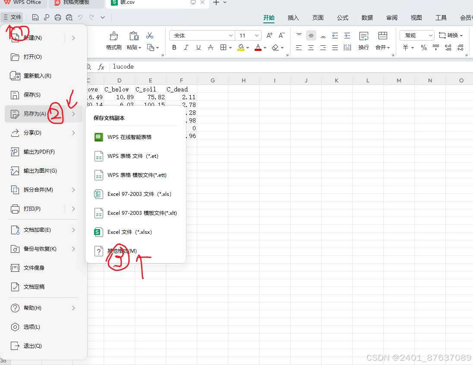Choose Excel 97-2003 文件 (*.xls) option

pyautogui.click(x=136, y=194)
